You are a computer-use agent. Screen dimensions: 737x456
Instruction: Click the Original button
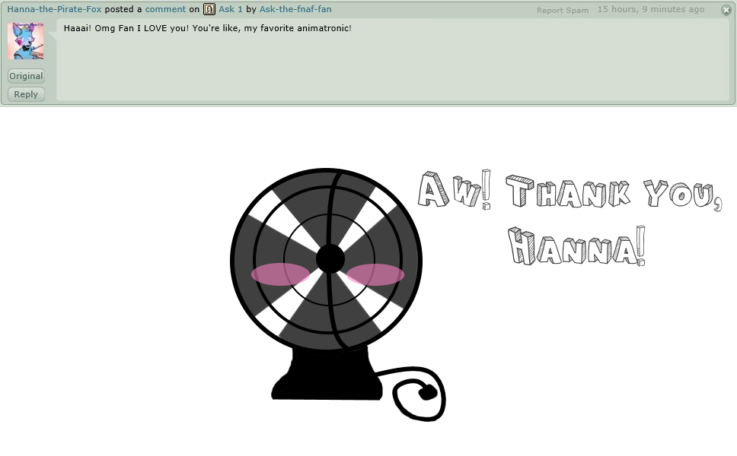[x=26, y=75]
